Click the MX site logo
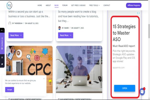Screen dimensions: 150x100 (9, 5)
